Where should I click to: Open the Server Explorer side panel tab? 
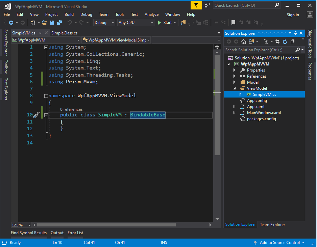tap(6, 43)
